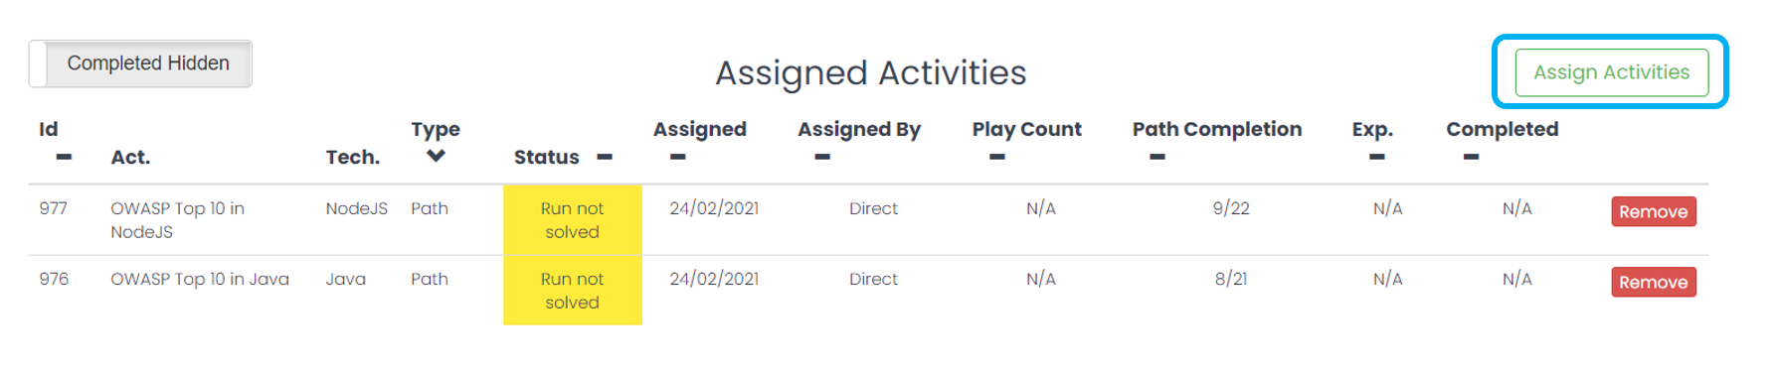Sort by Status dash icon

point(605,157)
